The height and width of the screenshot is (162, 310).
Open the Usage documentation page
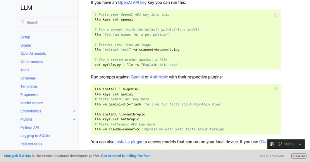click(x=26, y=45)
